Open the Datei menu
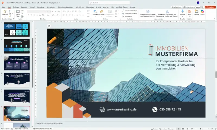 (4, 7)
